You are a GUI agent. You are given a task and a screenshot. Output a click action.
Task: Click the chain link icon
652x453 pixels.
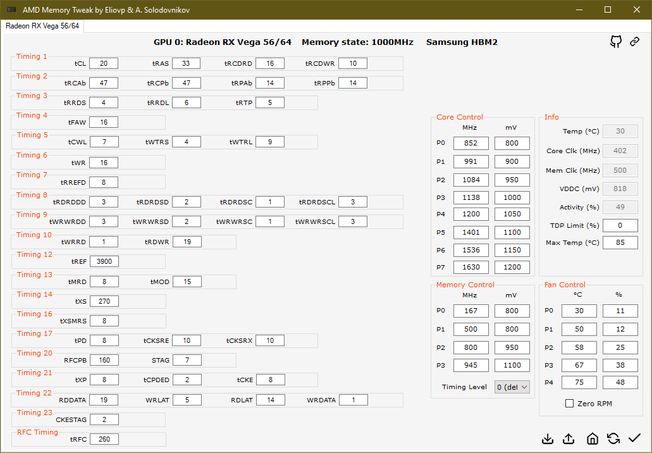click(634, 42)
